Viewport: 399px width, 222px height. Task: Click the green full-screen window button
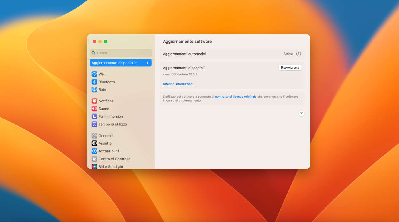105,42
